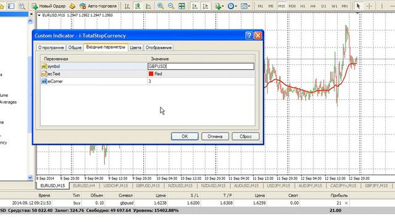Image resolution: width=395 pixels, height=222 pixels.
Task: Expand the templates dropdown arrow
Action: [x=249, y=6]
